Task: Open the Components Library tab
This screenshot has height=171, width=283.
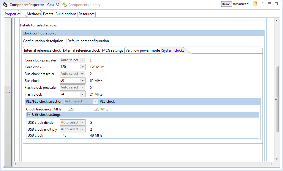Action: (x=84, y=5)
